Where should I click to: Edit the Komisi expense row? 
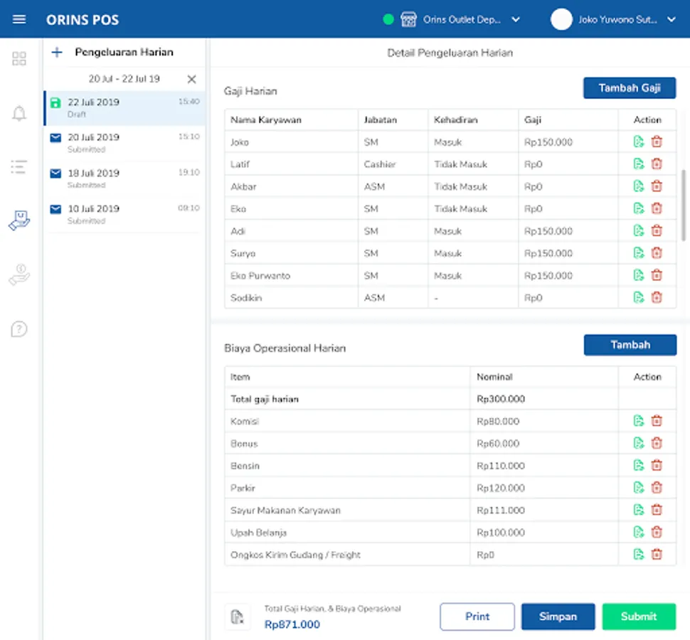(x=639, y=421)
